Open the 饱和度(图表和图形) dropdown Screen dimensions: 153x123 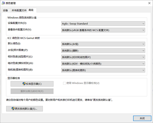103,70
